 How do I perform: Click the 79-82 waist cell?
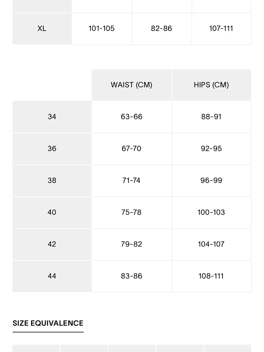(x=131, y=244)
